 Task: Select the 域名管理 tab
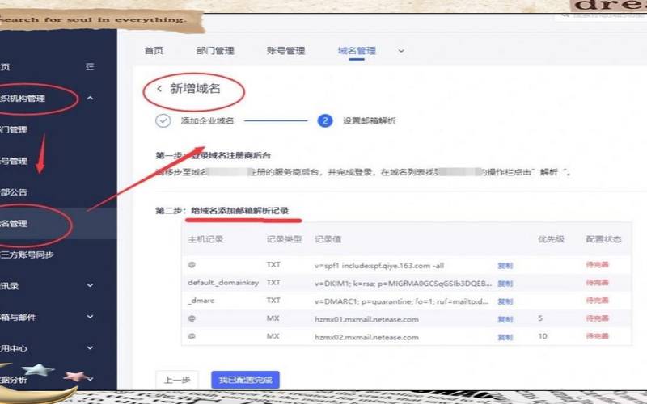coord(357,51)
